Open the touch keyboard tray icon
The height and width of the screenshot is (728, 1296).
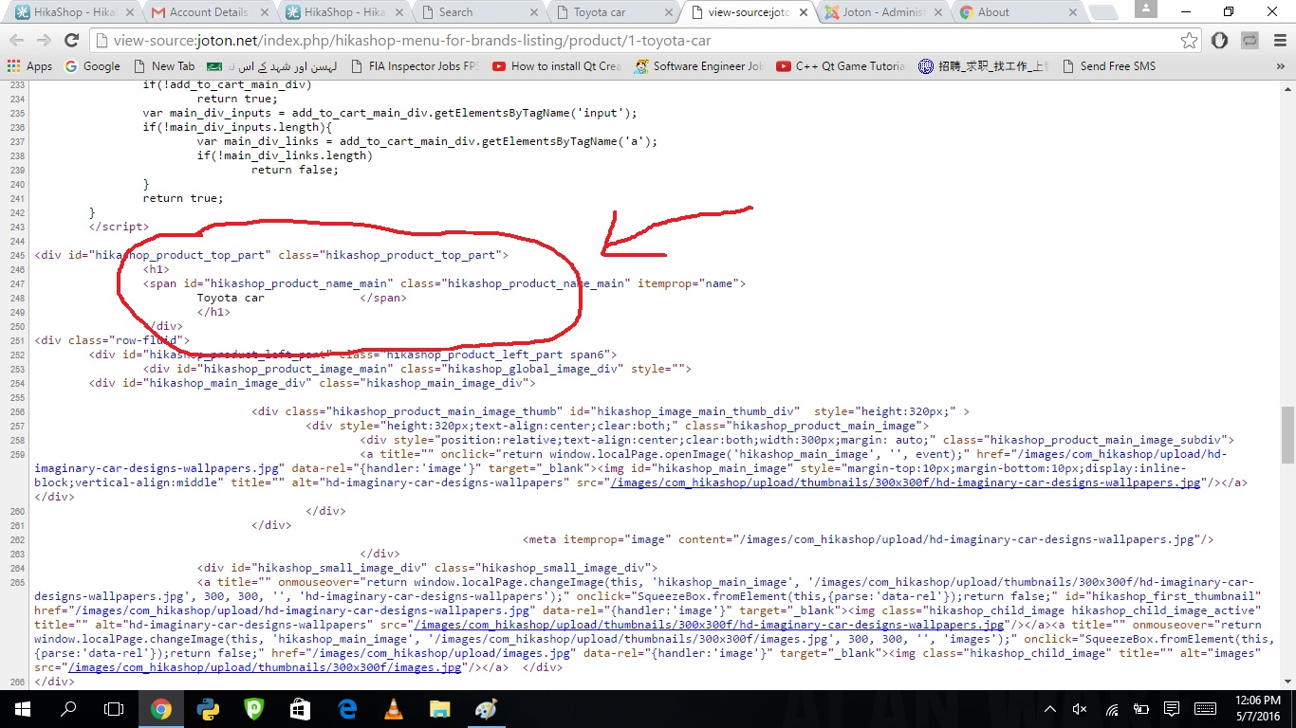(x=1206, y=709)
